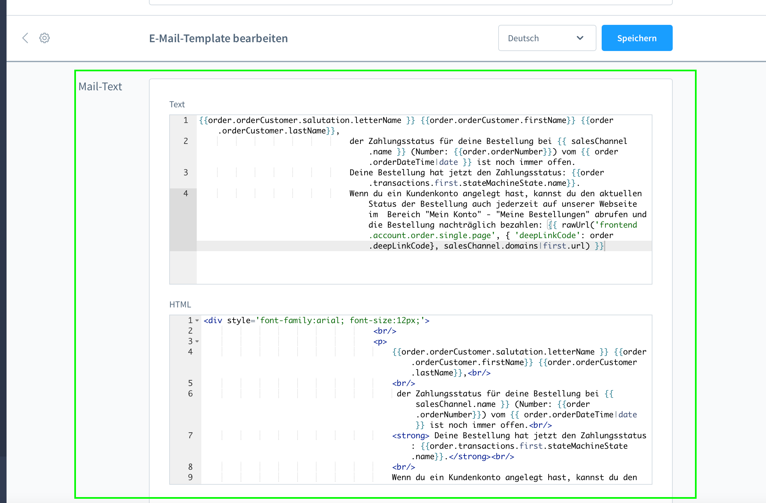Open settings via the gear icon
766x503 pixels.
[45, 38]
